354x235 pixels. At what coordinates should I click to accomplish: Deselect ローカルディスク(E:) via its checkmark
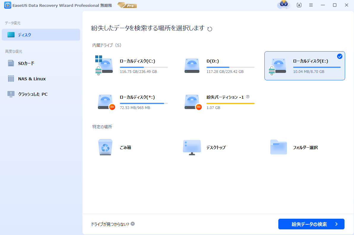(x=340, y=56)
